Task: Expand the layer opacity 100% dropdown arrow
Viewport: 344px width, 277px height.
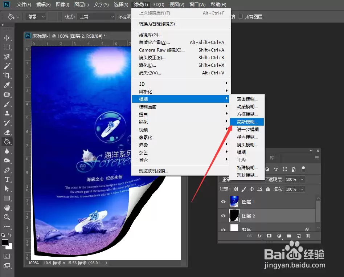Action: 302,179
